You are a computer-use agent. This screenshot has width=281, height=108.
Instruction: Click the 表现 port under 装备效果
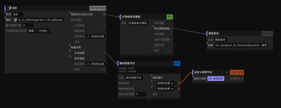[x=104, y=69]
